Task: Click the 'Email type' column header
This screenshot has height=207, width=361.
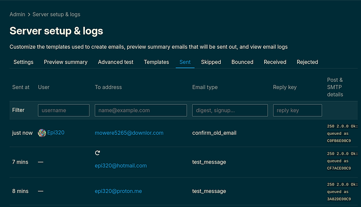Action: [205, 87]
